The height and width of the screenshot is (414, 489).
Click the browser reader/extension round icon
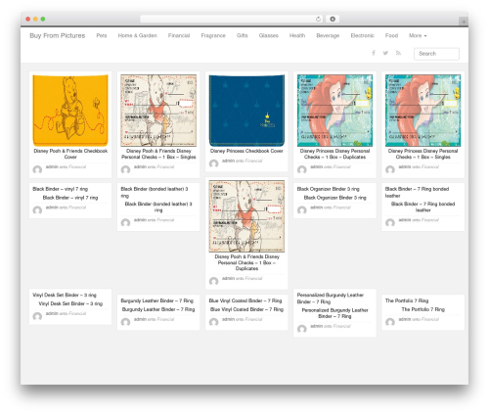(333, 19)
